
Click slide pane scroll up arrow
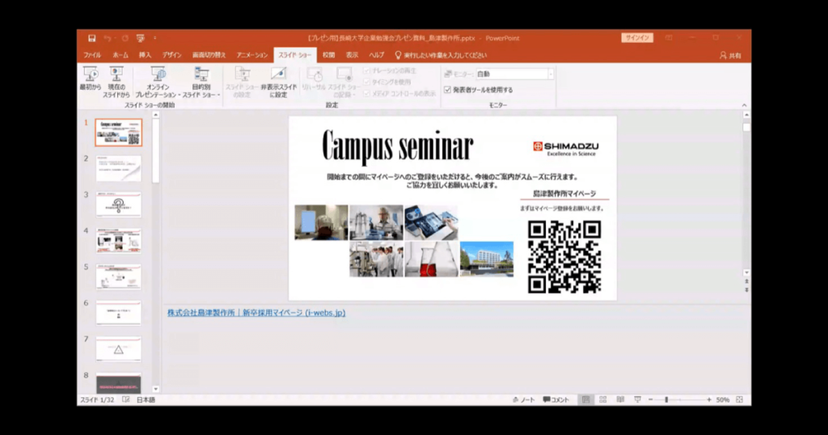[746, 115]
